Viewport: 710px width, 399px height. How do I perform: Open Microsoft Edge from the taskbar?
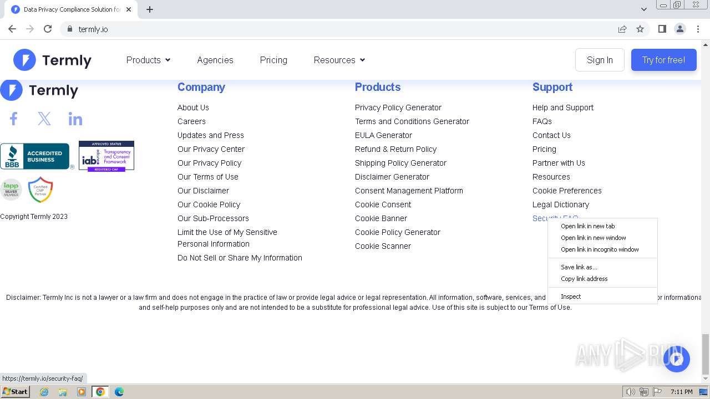click(x=119, y=392)
